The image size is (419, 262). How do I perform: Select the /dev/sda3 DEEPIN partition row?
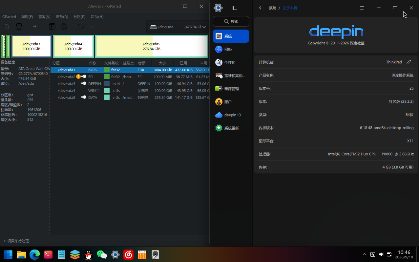tap(130, 84)
